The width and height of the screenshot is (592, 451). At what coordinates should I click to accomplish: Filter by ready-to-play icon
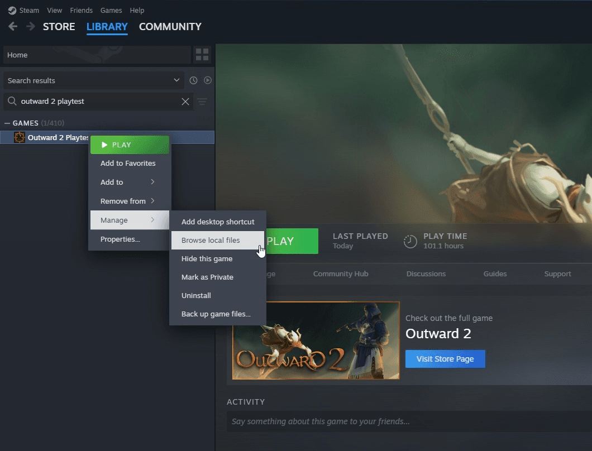click(x=208, y=80)
